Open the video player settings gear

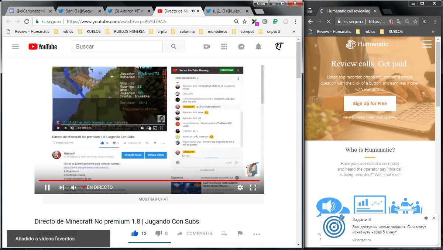[x=240, y=187]
